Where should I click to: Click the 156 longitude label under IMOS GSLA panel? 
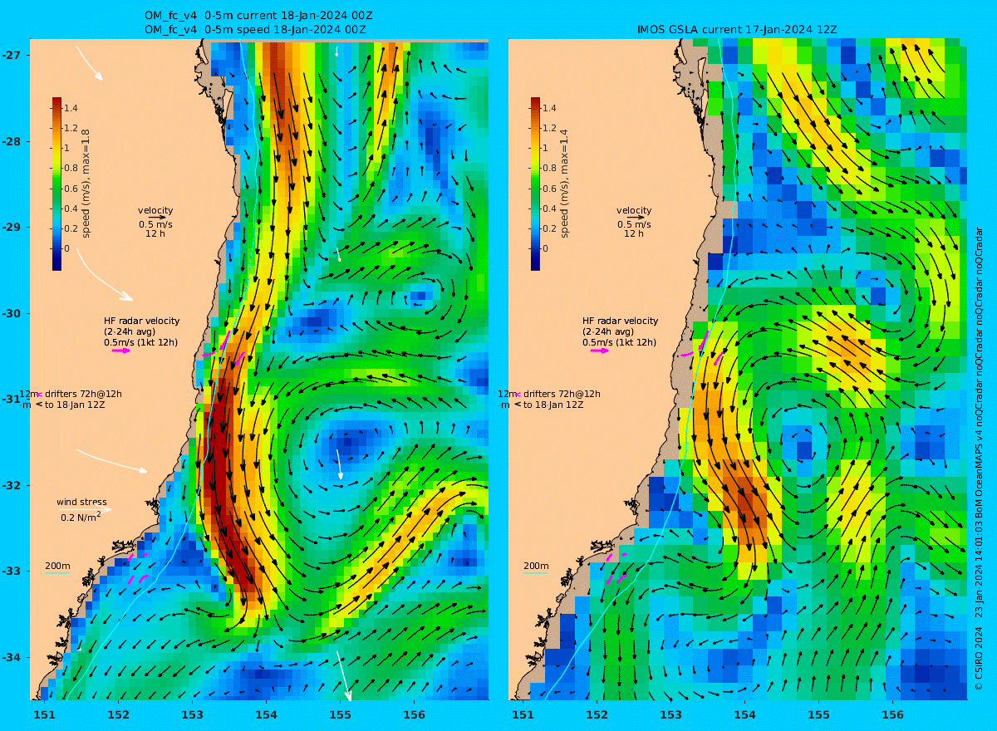(x=892, y=714)
